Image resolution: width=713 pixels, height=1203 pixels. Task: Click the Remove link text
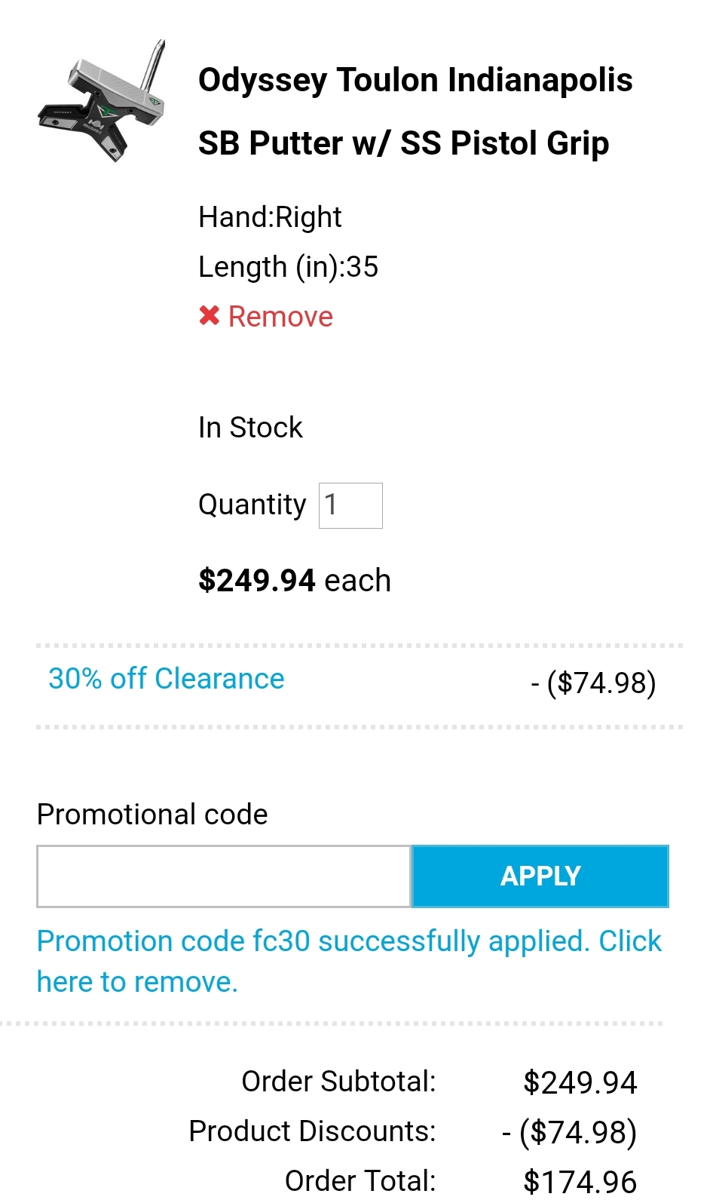click(280, 317)
